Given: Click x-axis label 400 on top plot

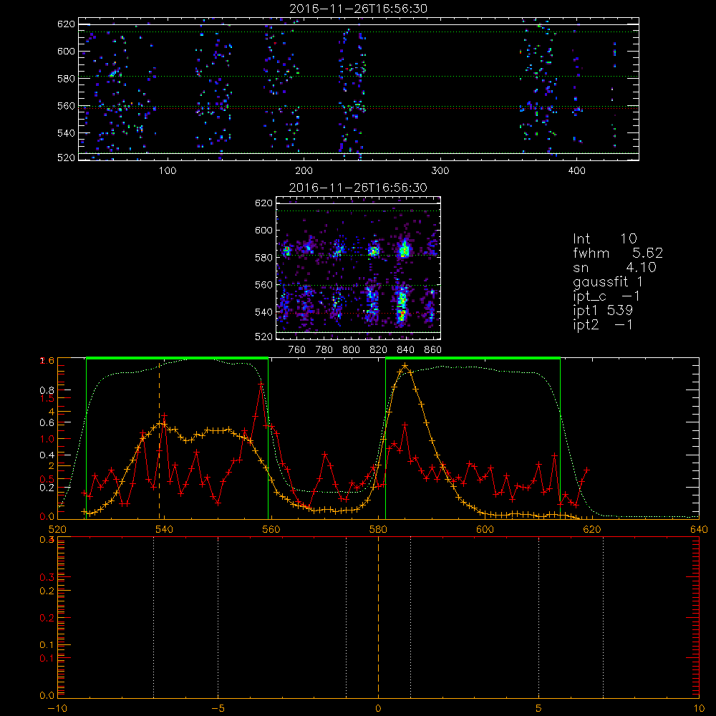Looking at the screenshot, I should click(x=576, y=171).
